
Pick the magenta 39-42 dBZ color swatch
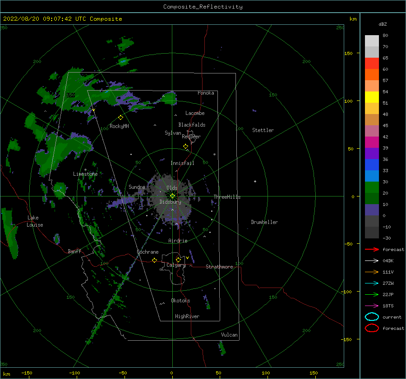[x=372, y=142]
